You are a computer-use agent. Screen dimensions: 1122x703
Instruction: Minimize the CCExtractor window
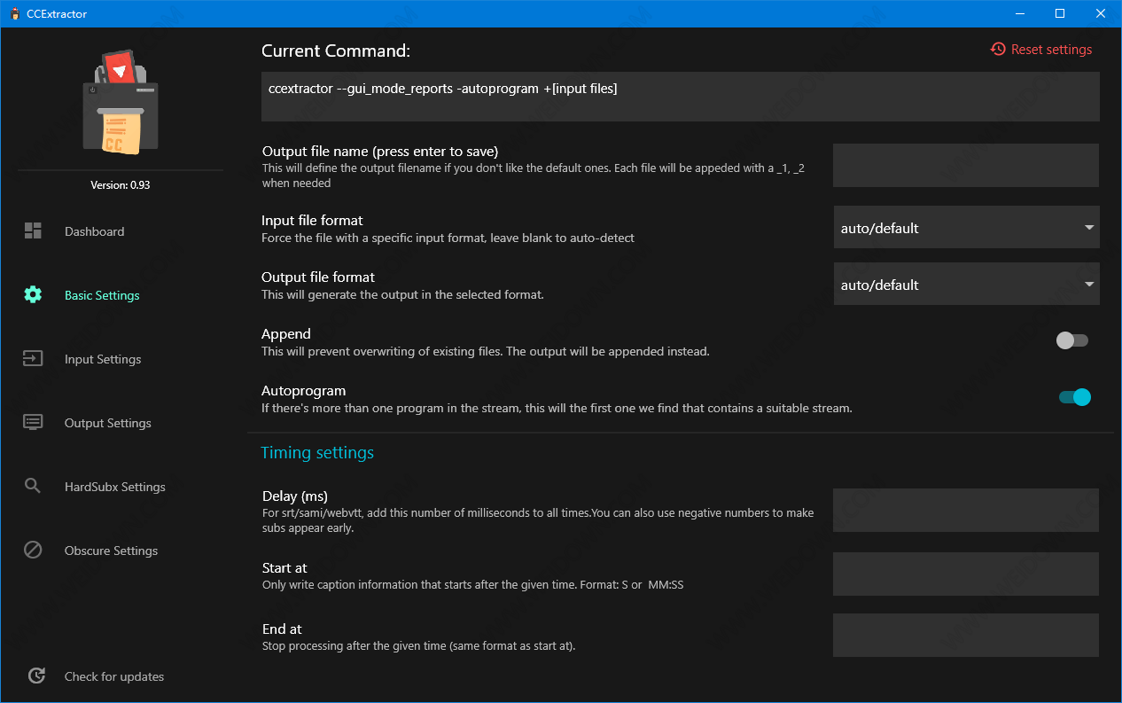coord(1019,14)
